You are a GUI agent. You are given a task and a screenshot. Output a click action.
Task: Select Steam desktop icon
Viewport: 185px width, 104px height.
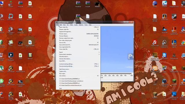[174, 17]
